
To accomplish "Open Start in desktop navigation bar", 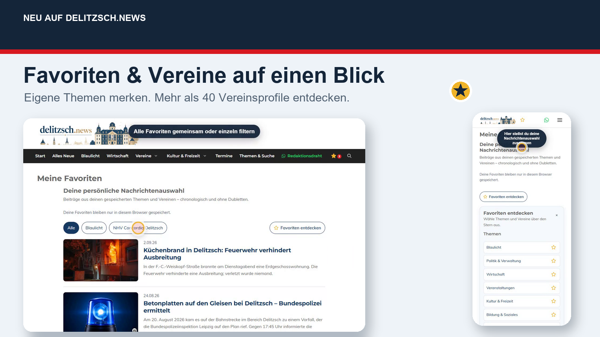I will [40, 156].
